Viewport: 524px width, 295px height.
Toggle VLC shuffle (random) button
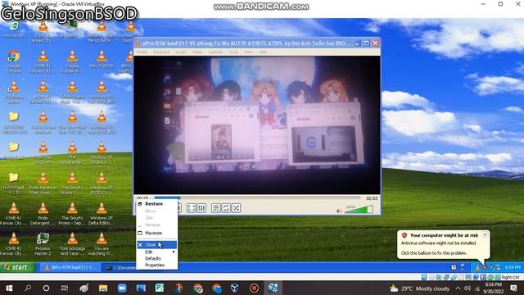(236, 208)
